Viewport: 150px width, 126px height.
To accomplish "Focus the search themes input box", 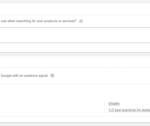I will pyautogui.click(x=75, y=35).
